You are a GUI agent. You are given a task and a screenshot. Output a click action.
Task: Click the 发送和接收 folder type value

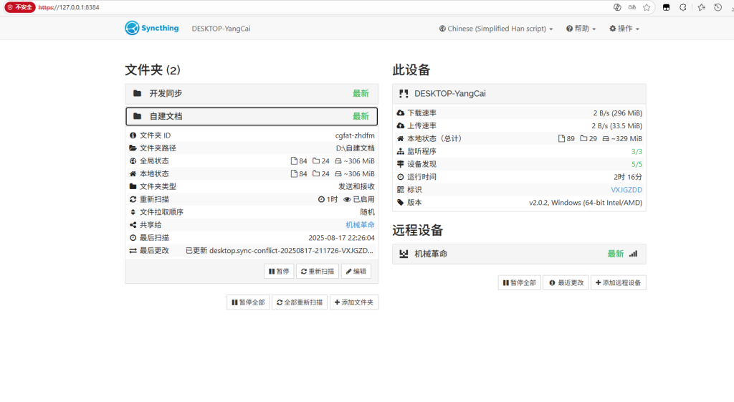[357, 186]
